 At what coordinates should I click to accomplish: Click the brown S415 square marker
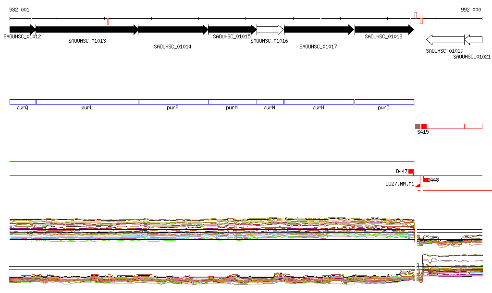418,126
